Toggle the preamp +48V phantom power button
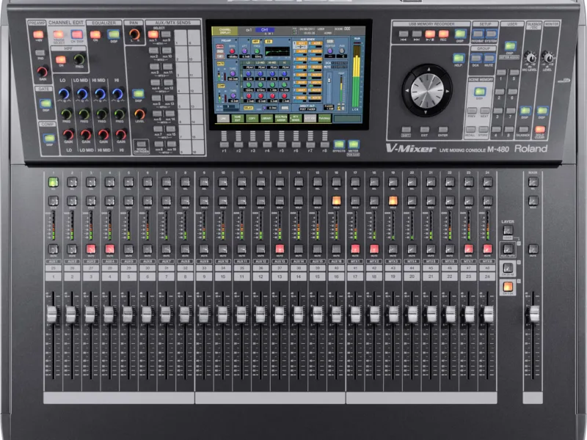Image resolution: width=587 pixels, height=440 pixels. point(39,34)
